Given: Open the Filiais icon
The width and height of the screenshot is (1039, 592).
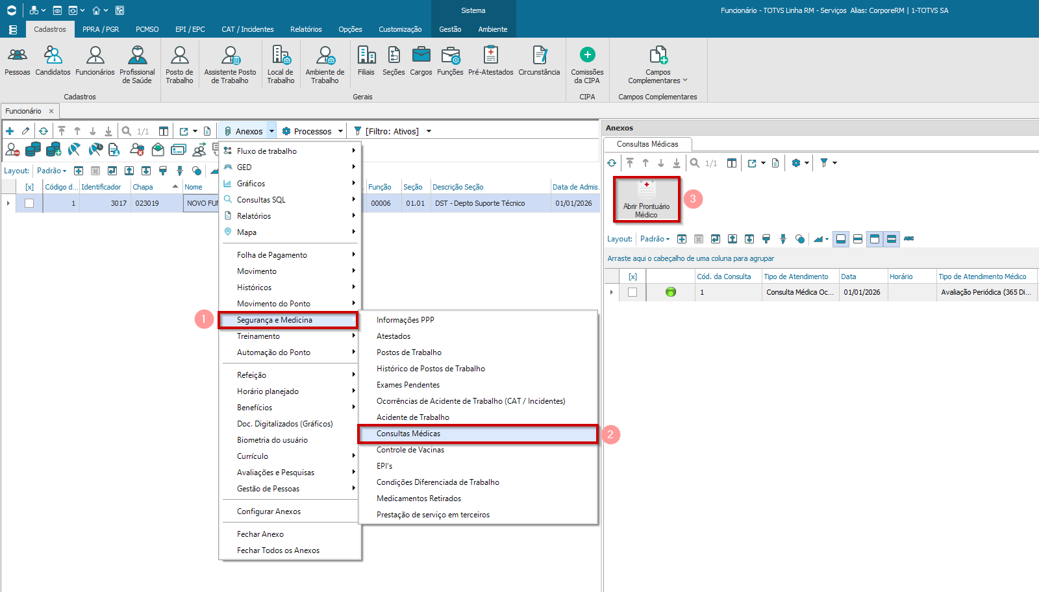Looking at the screenshot, I should coord(366,62).
